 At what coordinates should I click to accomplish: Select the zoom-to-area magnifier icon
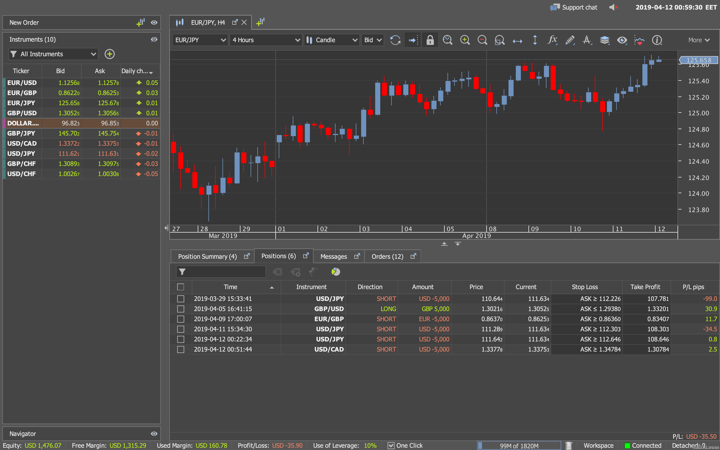pyautogui.click(x=499, y=40)
